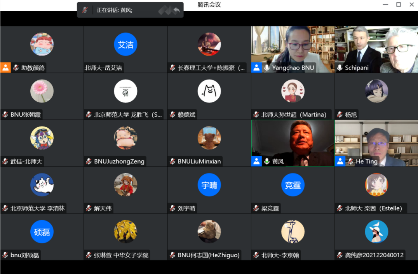The image size is (418, 274).
Task: Click the green microphone icon for 黄风
Action: tap(267, 161)
